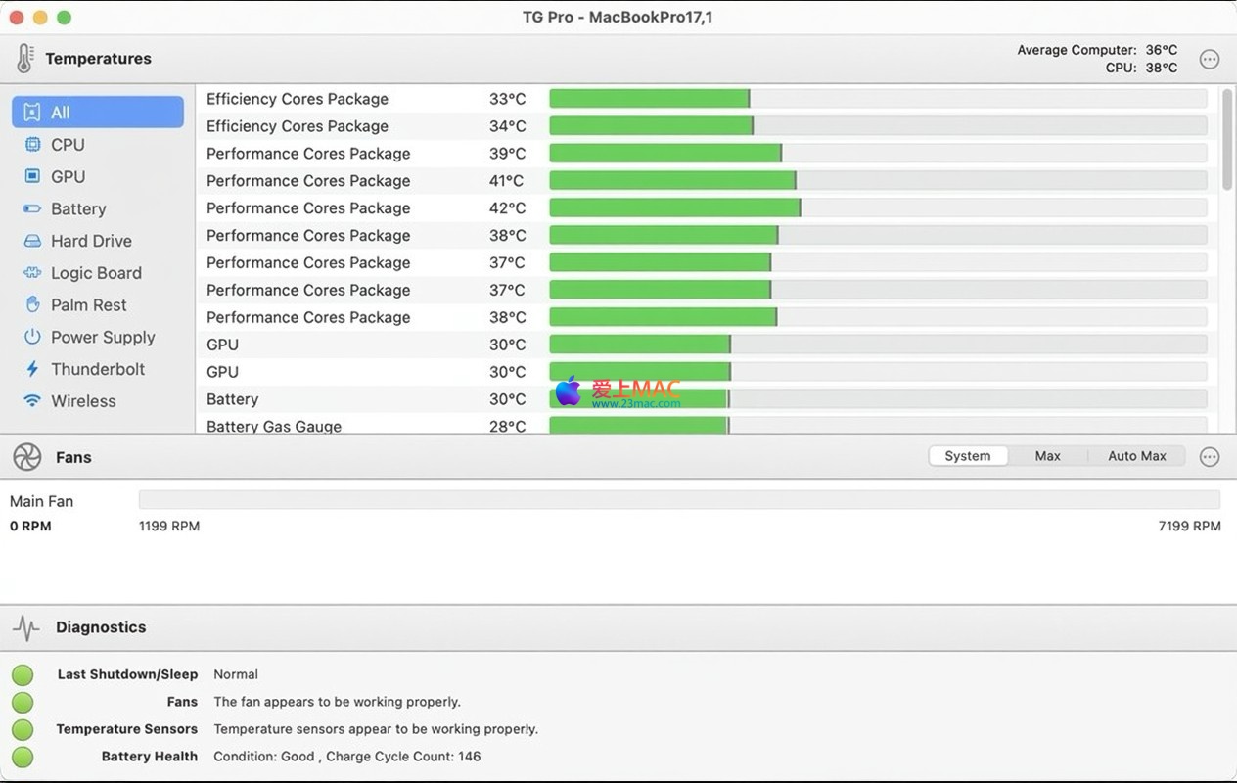
Task: Open the Wireless wifi icon category
Action: tap(32, 401)
